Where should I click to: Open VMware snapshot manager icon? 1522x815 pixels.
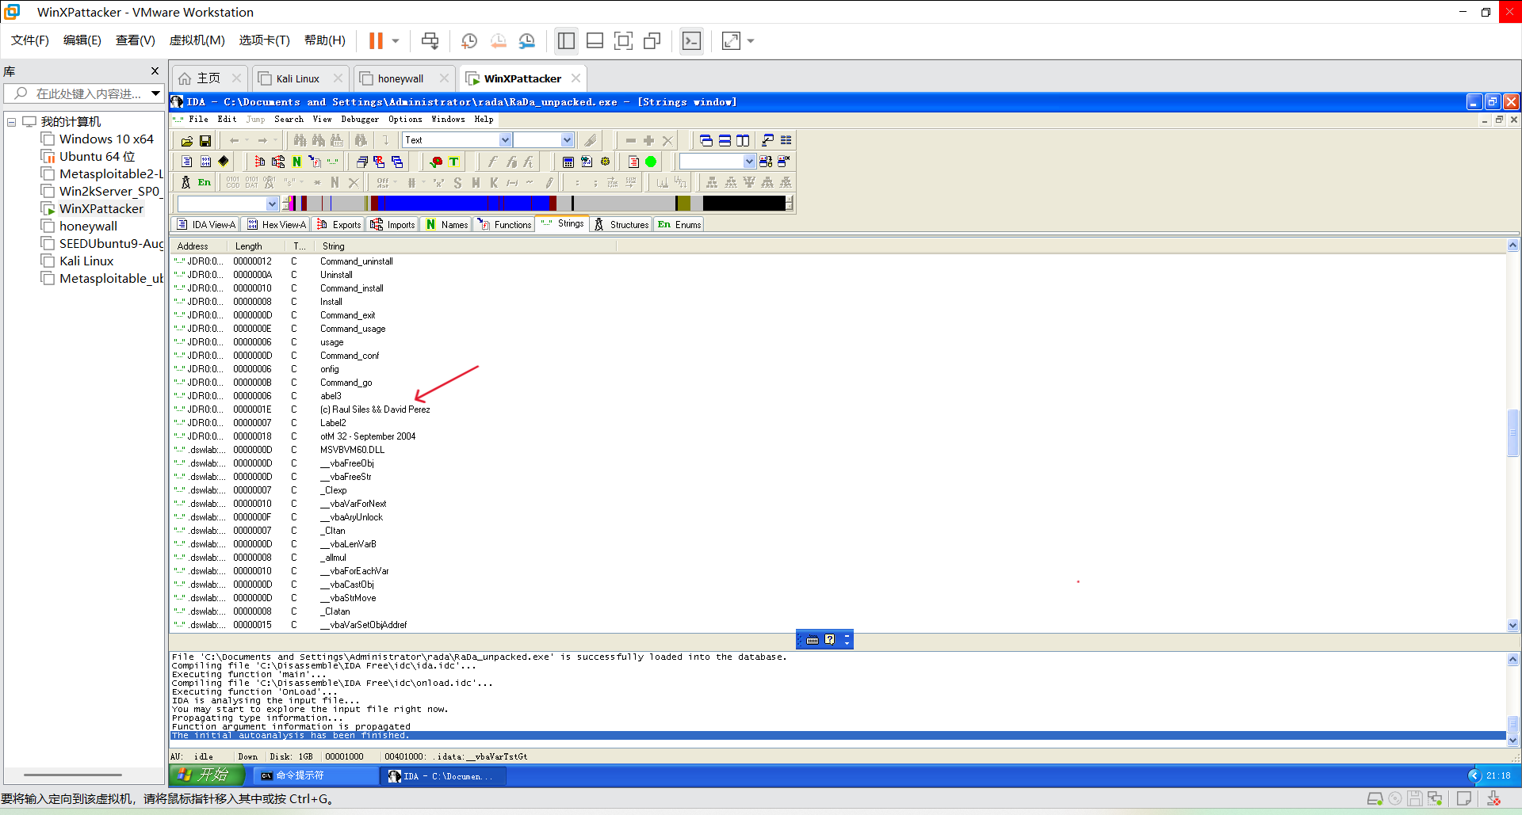click(x=527, y=41)
